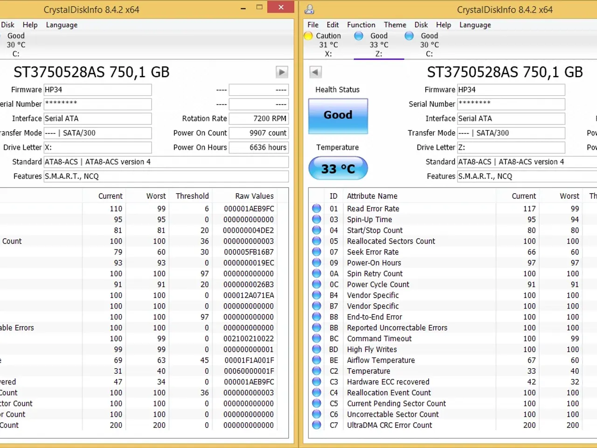Click status orb for Uncorrectable Sector Count

pyautogui.click(x=317, y=414)
